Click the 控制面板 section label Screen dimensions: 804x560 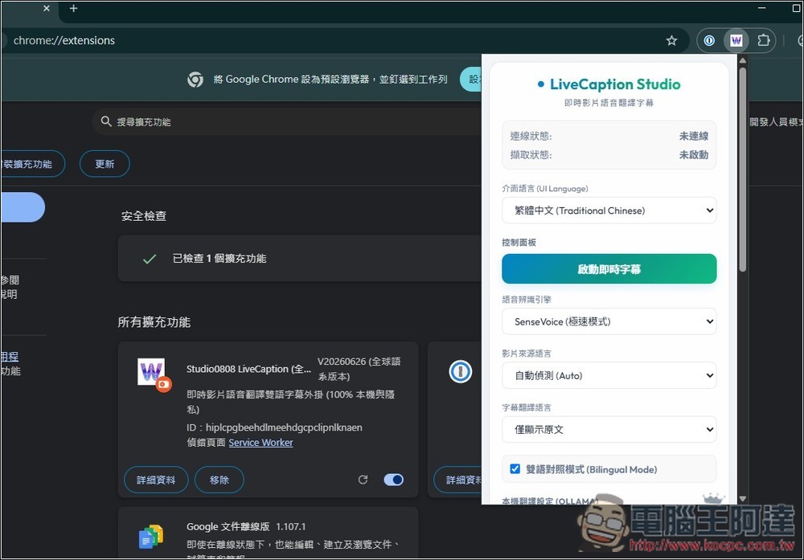point(519,243)
